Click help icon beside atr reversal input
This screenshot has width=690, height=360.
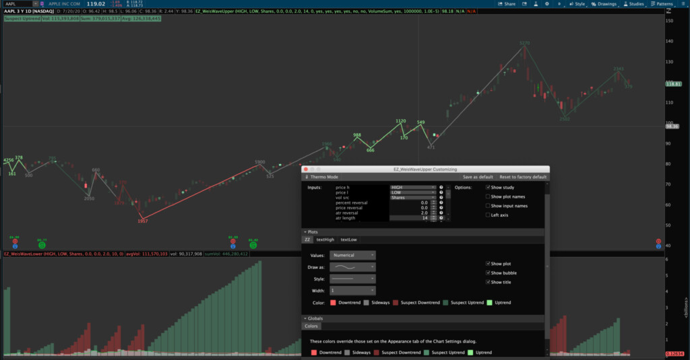pos(441,213)
